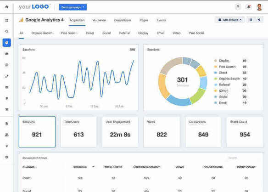Viewport: 268px width, 192px height.
Task: Sort by the CHANNEL column header
Action: tap(29, 167)
